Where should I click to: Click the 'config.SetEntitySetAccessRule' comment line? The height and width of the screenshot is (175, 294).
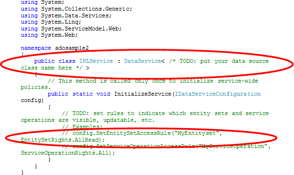click(x=142, y=133)
